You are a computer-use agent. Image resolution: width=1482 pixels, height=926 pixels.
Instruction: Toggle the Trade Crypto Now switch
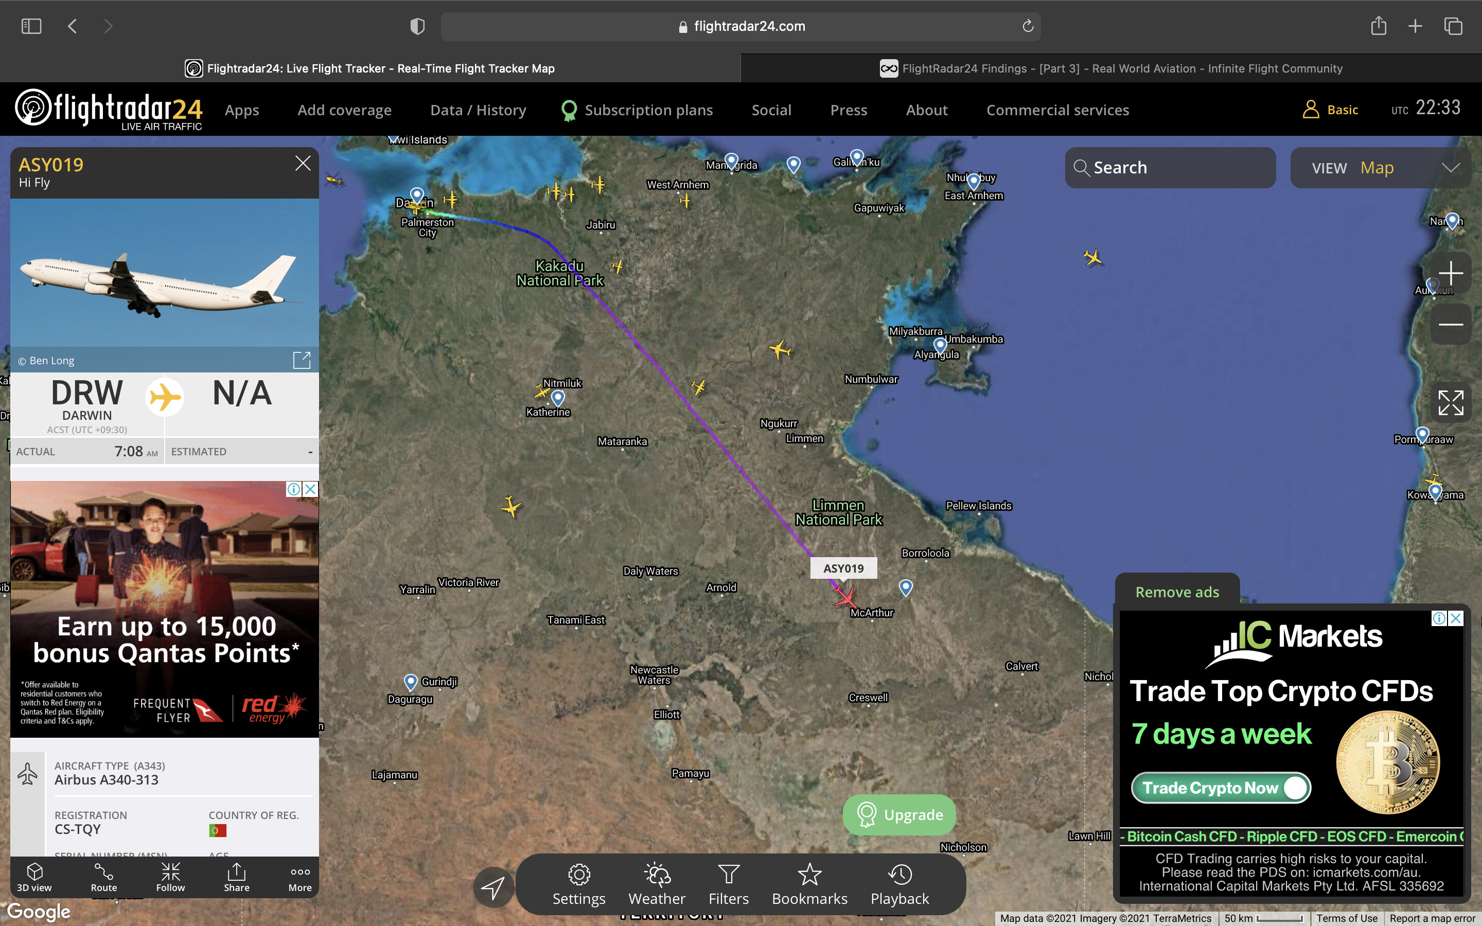pyautogui.click(x=1294, y=788)
